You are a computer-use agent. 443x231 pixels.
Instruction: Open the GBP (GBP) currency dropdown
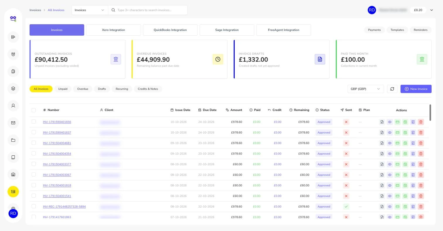point(366,89)
